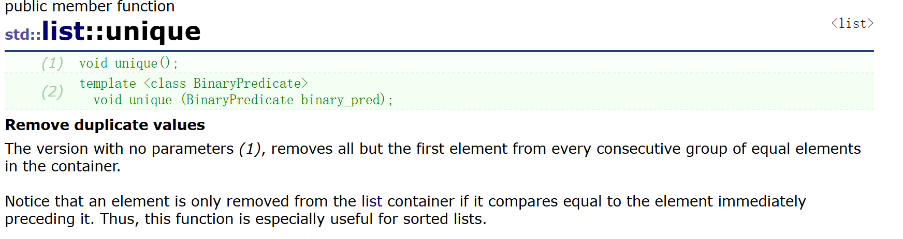Select the green (2) signature label
This screenshot has height=239, width=903.
pyautogui.click(x=52, y=92)
